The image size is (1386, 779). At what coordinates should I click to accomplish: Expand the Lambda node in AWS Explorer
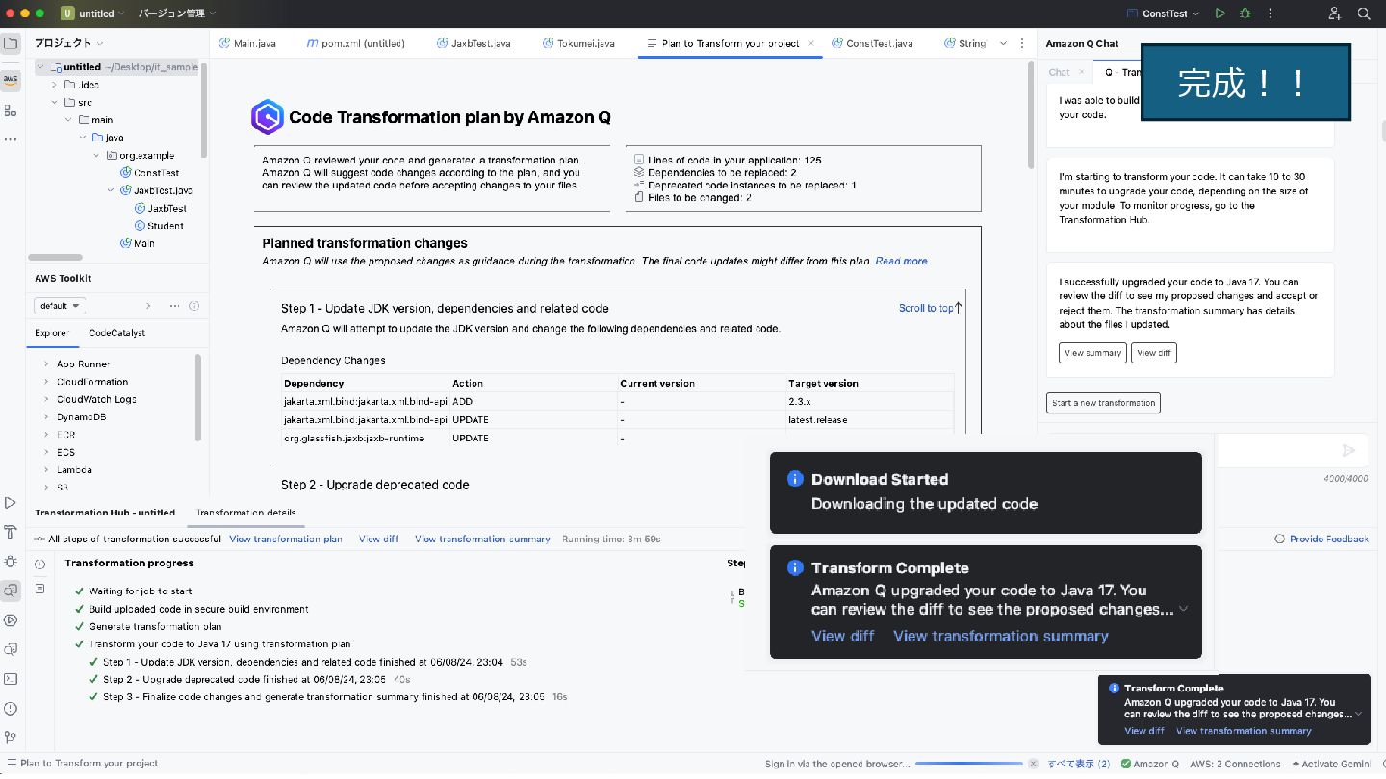tap(46, 470)
